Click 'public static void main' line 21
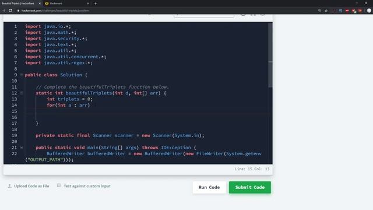This screenshot has height=210, width=373. [x=116, y=148]
